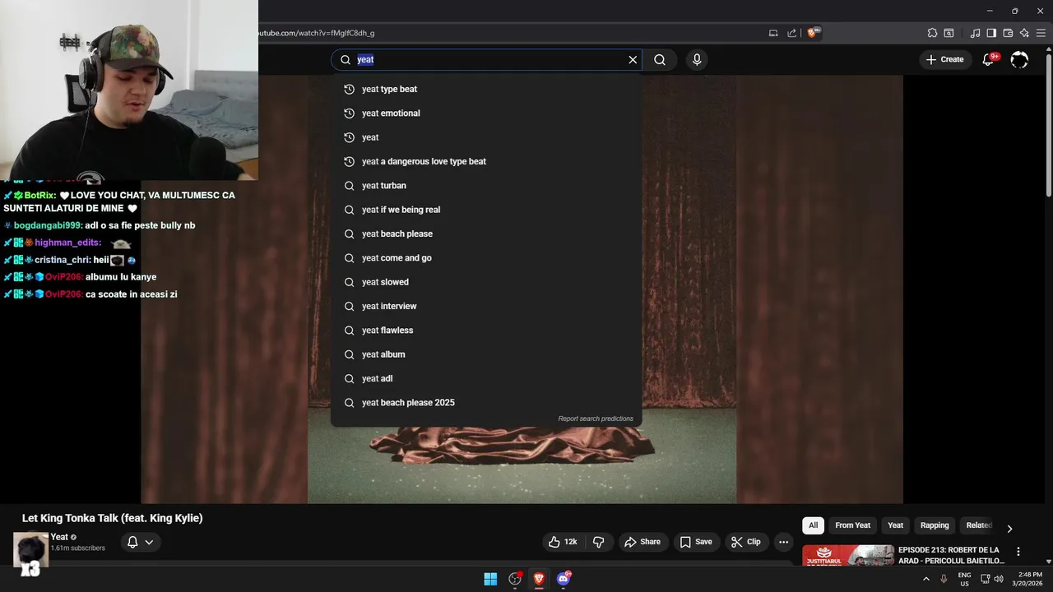
Task: Open the ENG US language switcher
Action: pos(965,579)
